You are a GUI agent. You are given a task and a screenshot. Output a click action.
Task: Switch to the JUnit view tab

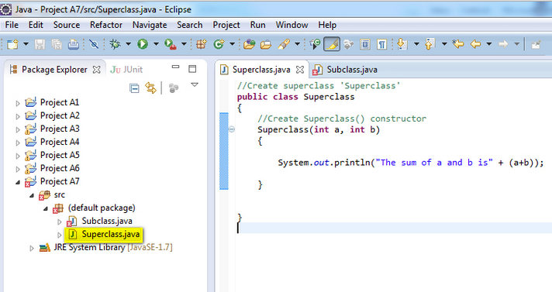(x=126, y=70)
